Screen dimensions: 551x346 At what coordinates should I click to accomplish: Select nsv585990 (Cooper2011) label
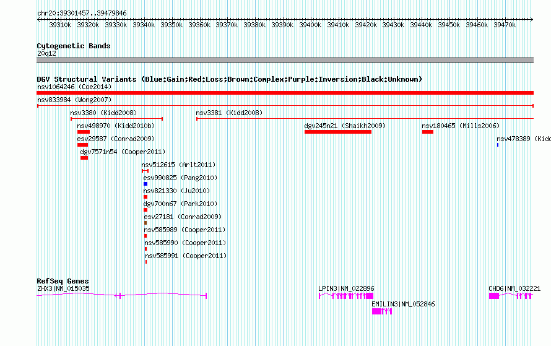[x=185, y=243]
